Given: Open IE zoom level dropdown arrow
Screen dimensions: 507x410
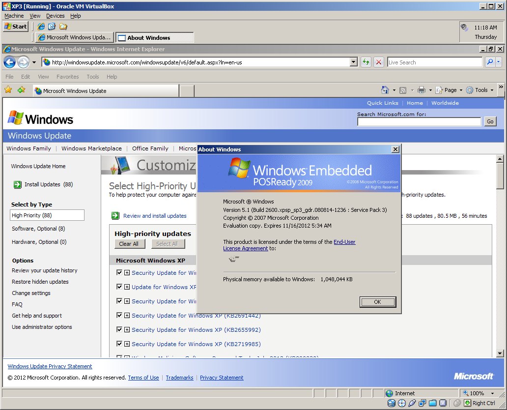Looking at the screenshot, I should pos(492,393).
